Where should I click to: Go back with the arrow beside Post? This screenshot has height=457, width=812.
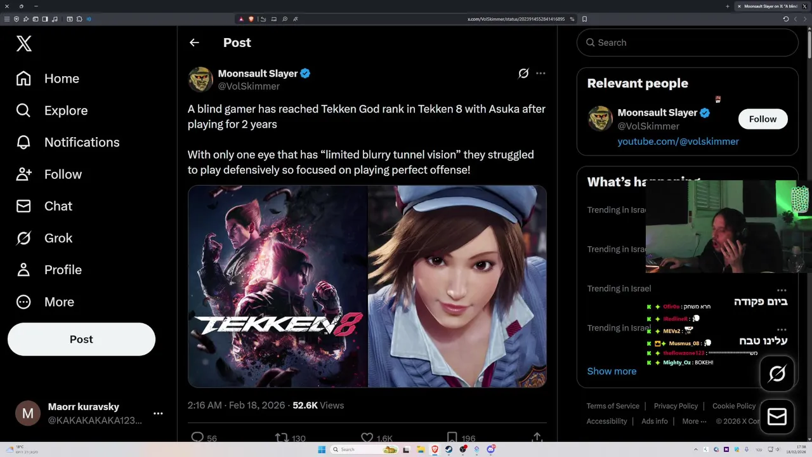(194, 43)
